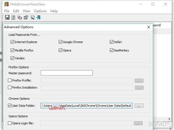Click the Firefox Installation path field
174x130 pixels.
coord(87,88)
